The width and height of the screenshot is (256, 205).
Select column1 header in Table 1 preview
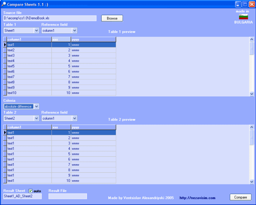[x=29, y=39]
